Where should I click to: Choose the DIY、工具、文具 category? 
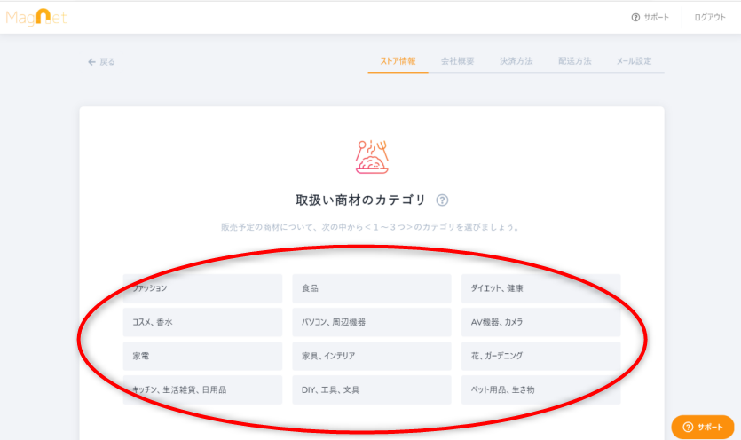coord(372,390)
